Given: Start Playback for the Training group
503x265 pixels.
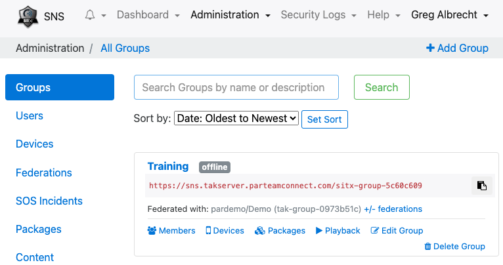Looking at the screenshot, I should click(x=338, y=230).
